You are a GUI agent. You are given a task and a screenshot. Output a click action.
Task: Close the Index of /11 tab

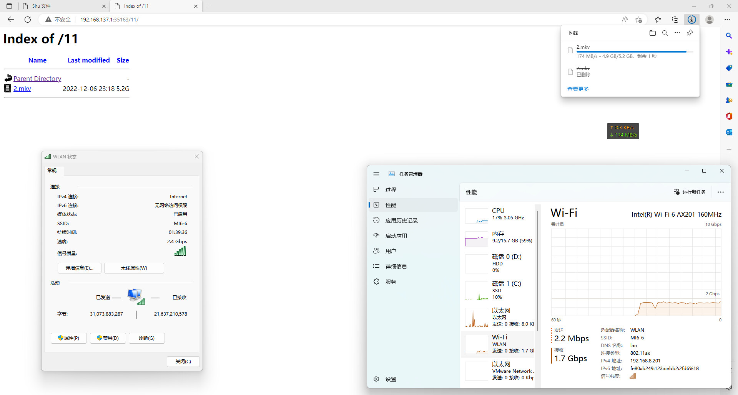click(196, 6)
